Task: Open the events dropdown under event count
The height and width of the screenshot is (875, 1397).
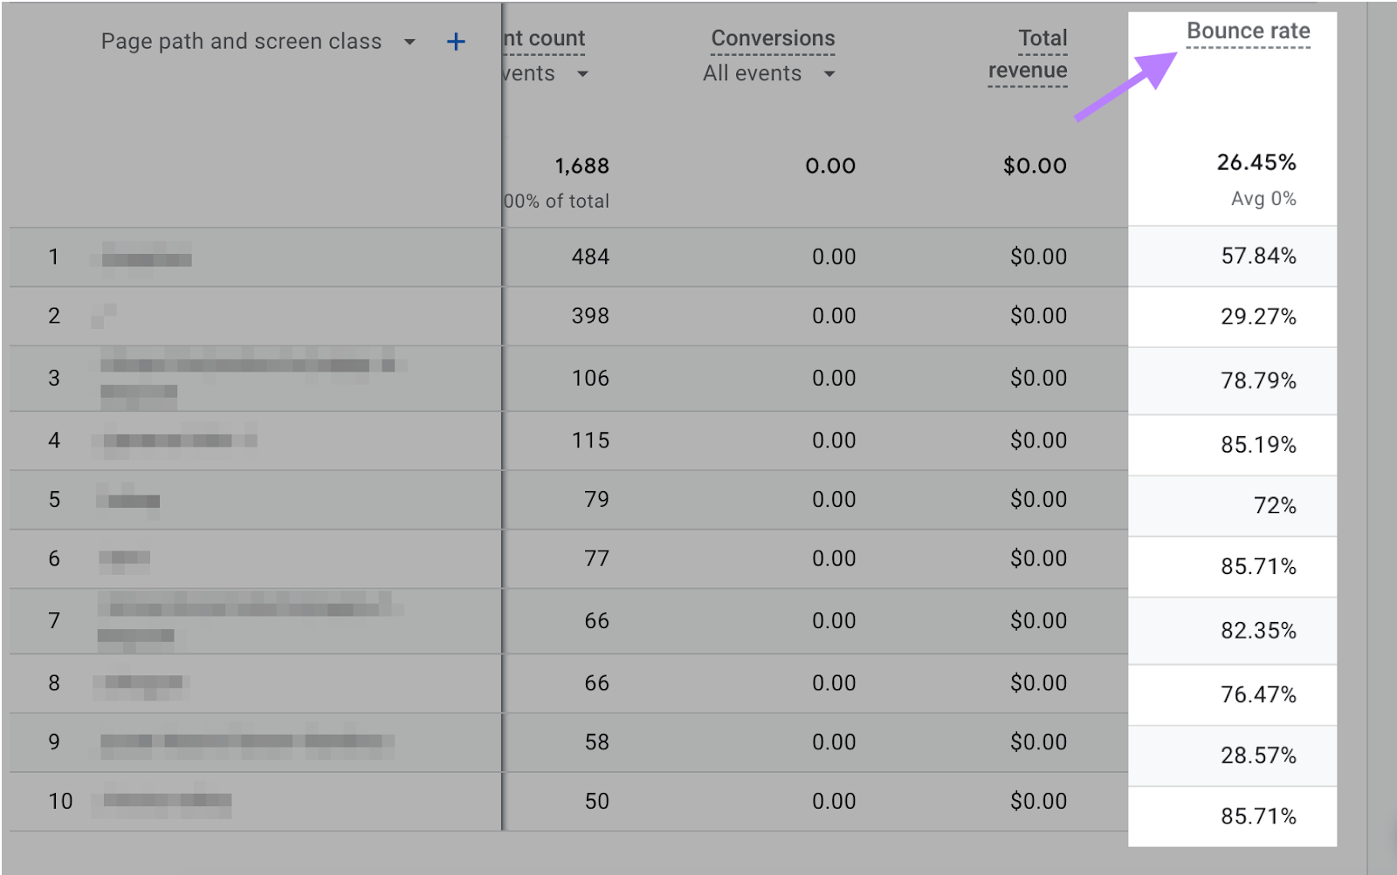Action: tap(583, 74)
